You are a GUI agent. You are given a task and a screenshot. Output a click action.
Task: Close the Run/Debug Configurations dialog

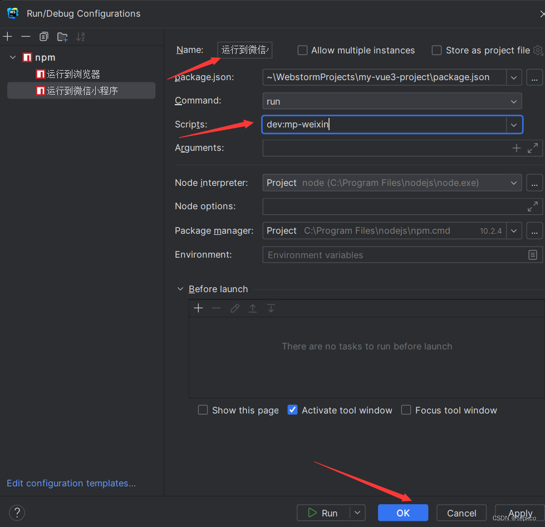pyautogui.click(x=542, y=13)
